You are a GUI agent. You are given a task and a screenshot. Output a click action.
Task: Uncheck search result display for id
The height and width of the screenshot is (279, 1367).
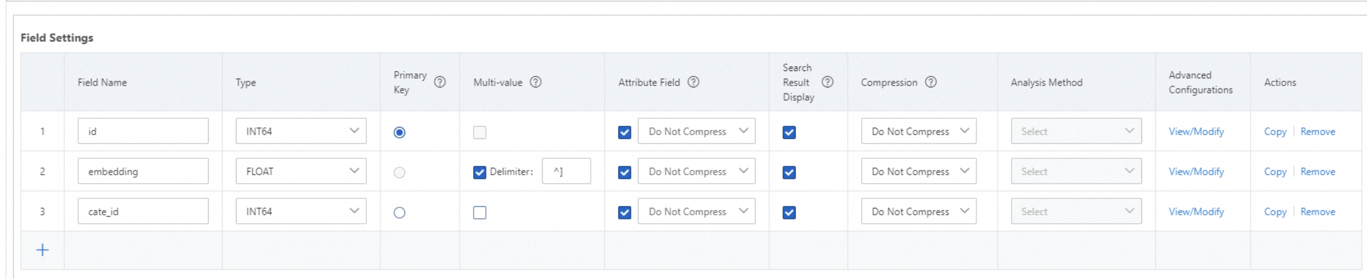pyautogui.click(x=789, y=132)
